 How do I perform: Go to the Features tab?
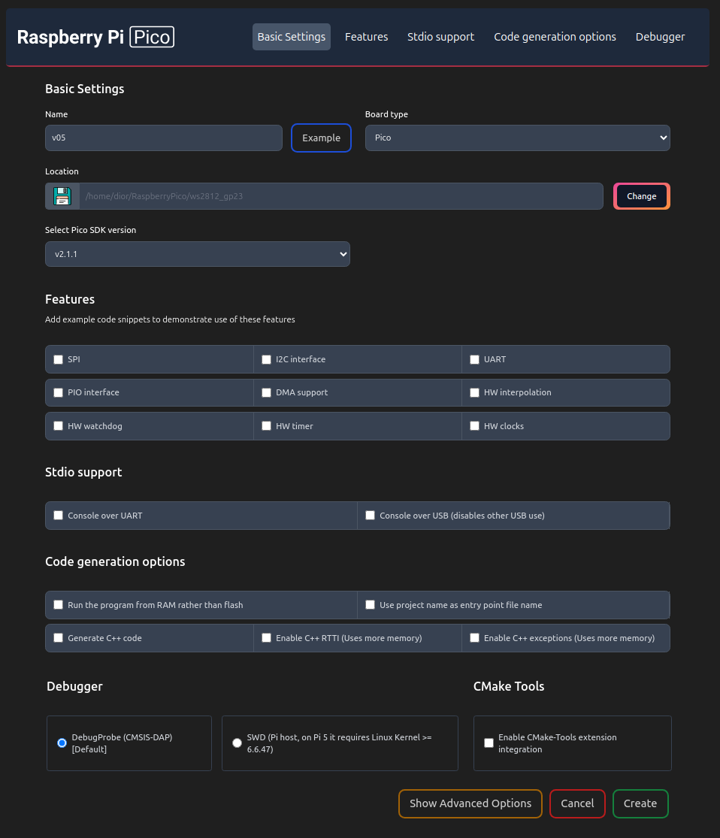coord(366,37)
